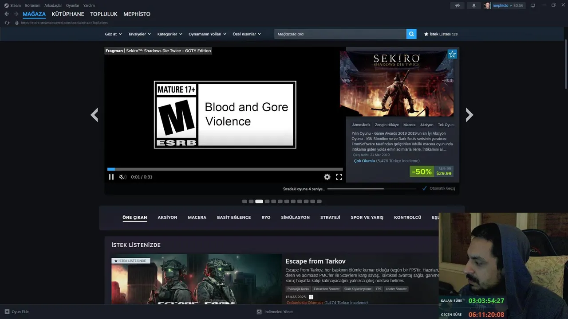The width and height of the screenshot is (568, 319).
Task: Go to the KÜTÜPHANE tab
Action: 68,14
